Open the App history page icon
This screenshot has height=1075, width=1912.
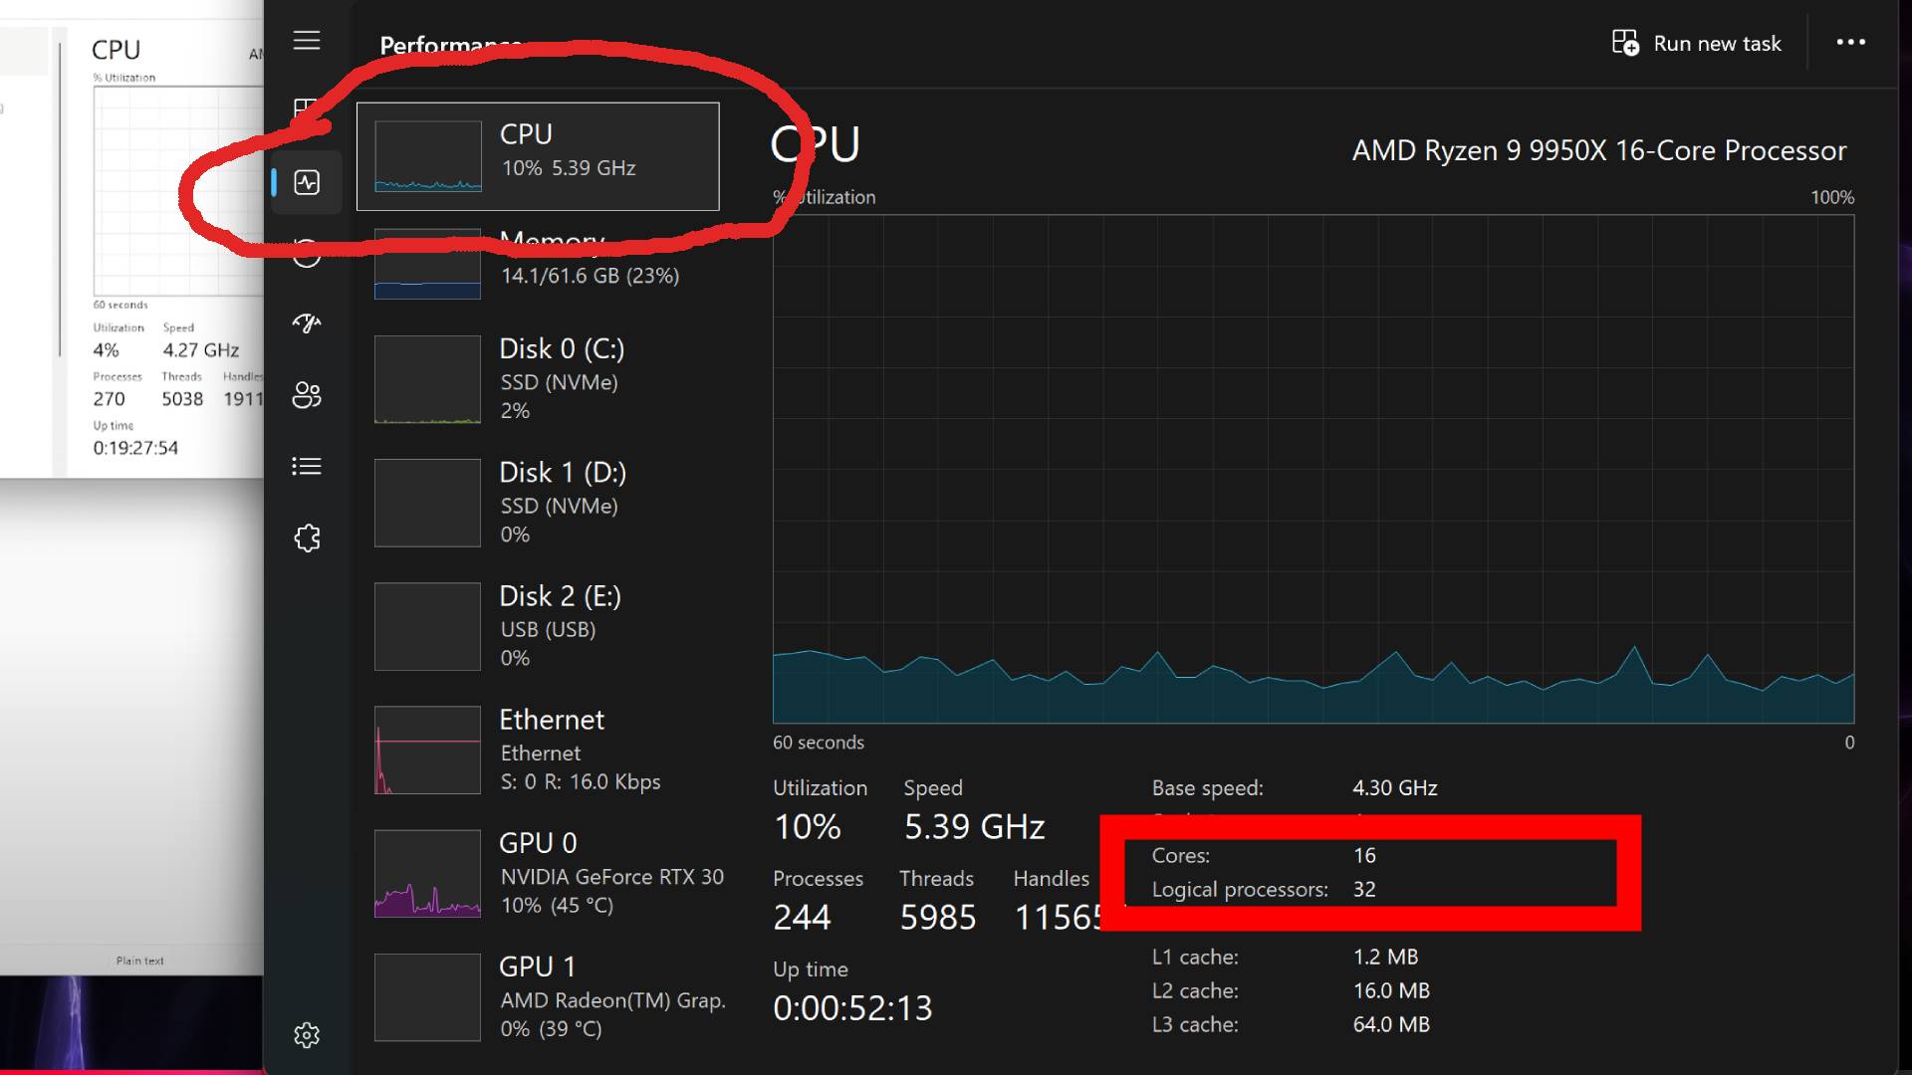click(x=307, y=254)
